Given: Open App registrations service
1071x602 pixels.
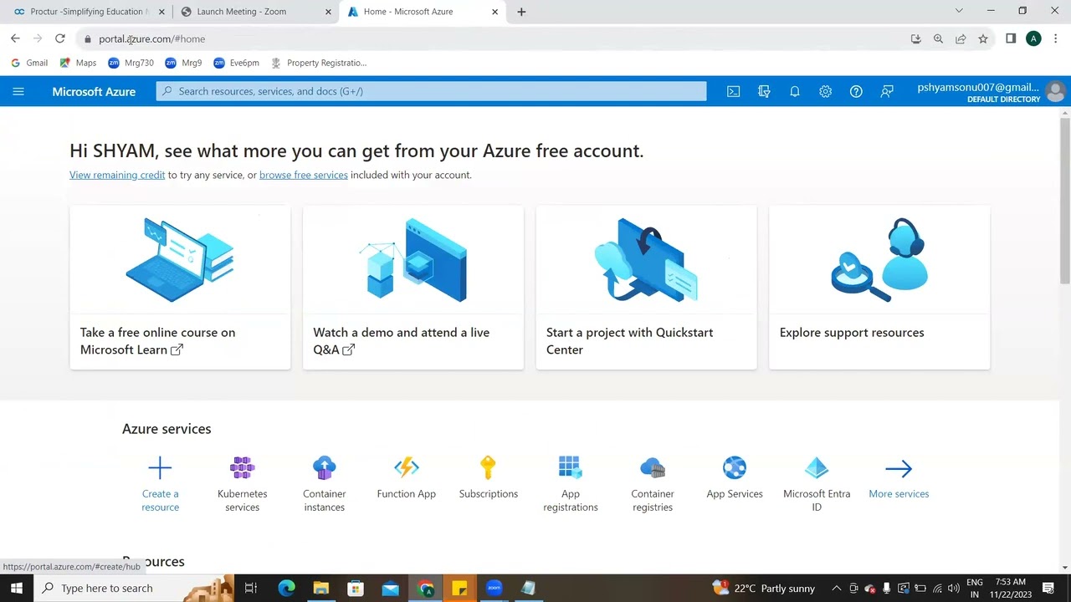Looking at the screenshot, I should (570, 484).
